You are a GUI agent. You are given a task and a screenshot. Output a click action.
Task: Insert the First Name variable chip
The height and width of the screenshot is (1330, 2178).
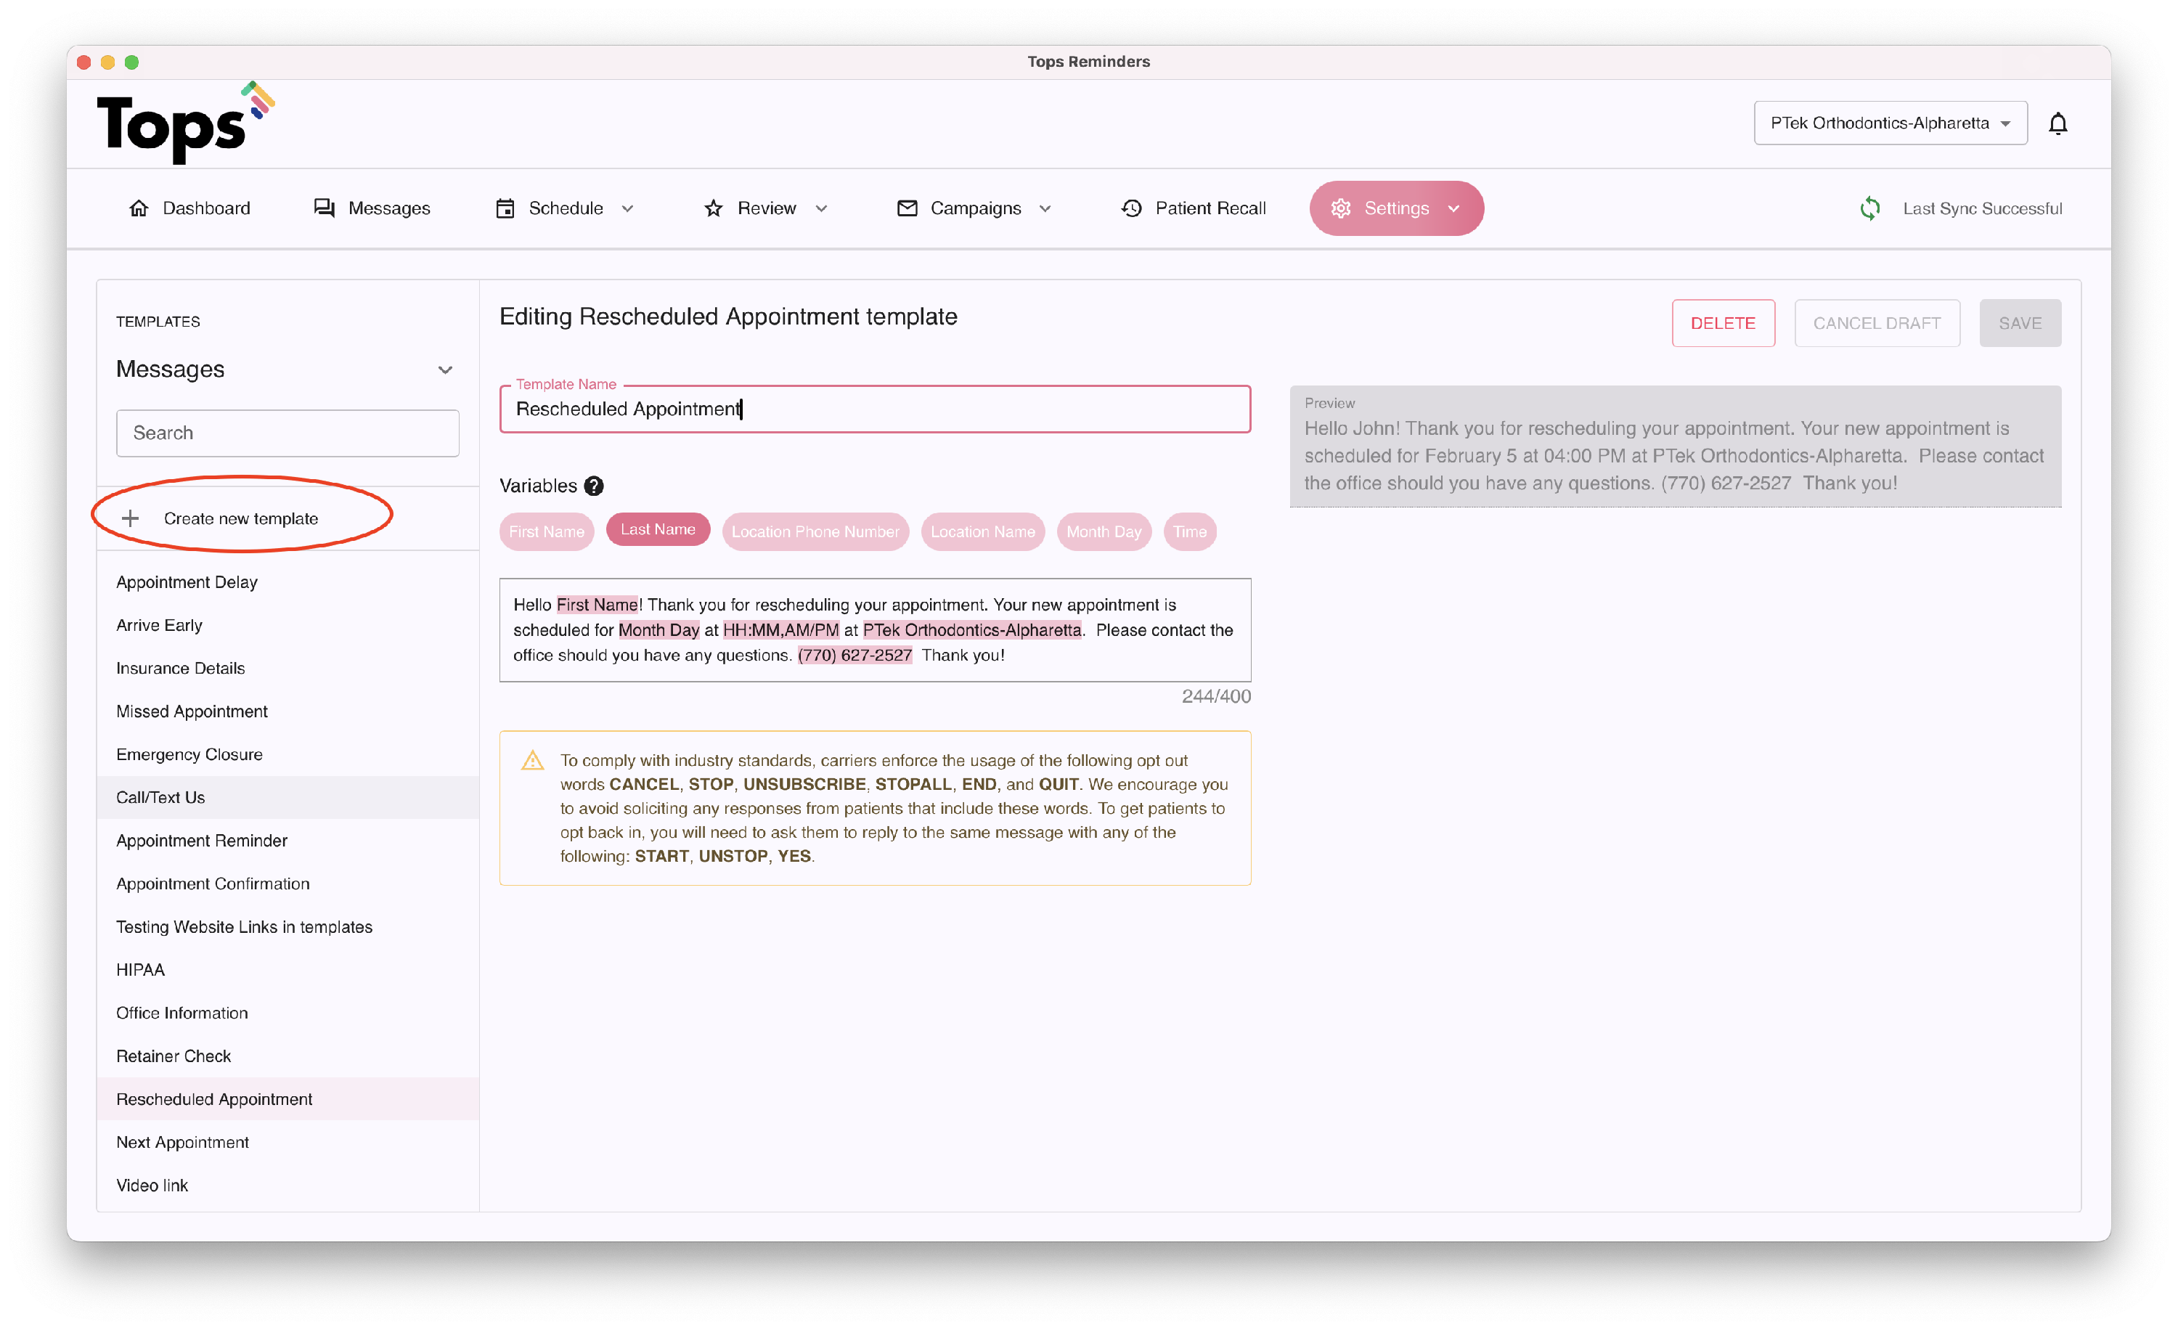point(546,532)
